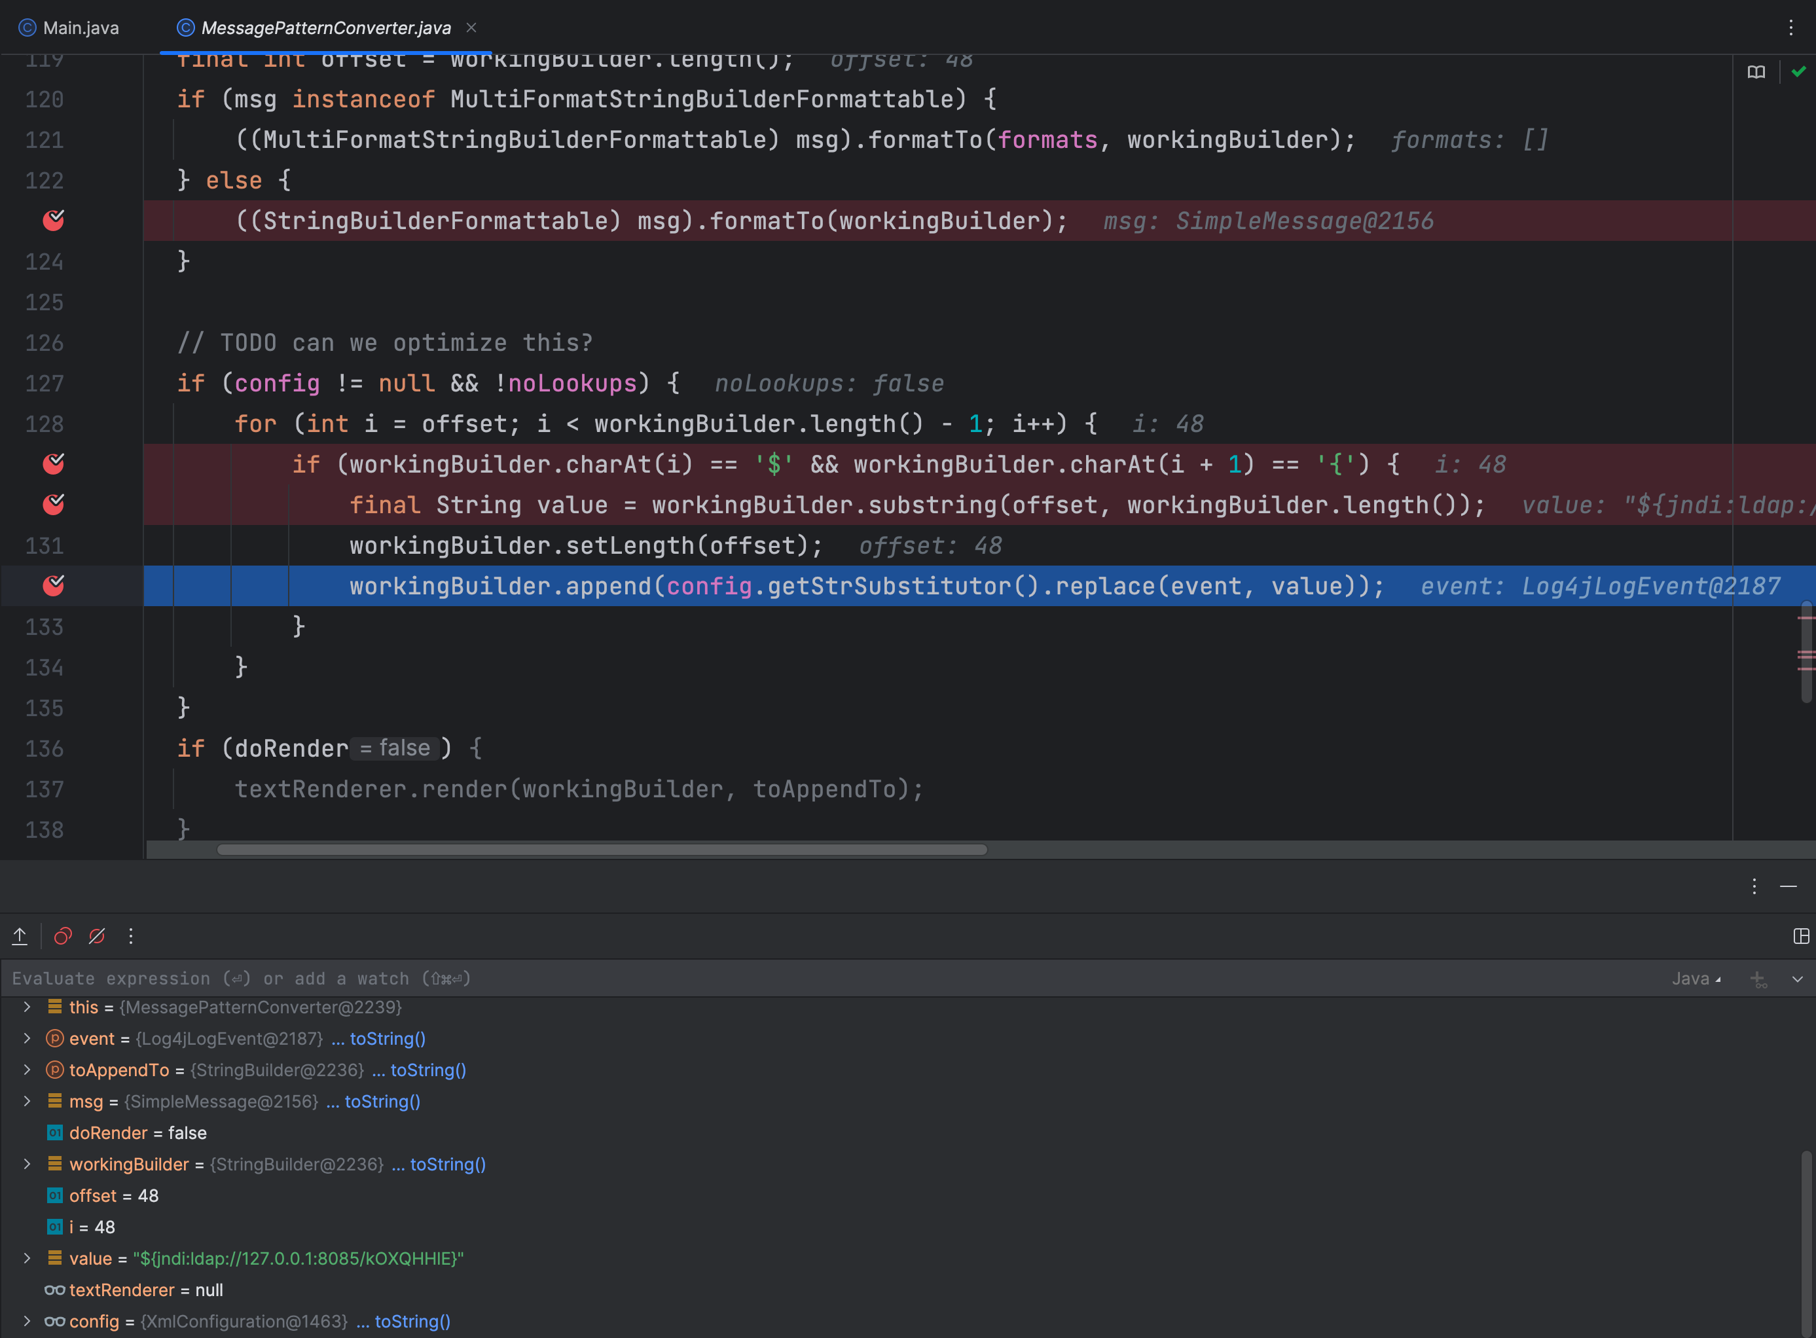Click toString() link for config
The width and height of the screenshot is (1816, 1338).
point(412,1321)
